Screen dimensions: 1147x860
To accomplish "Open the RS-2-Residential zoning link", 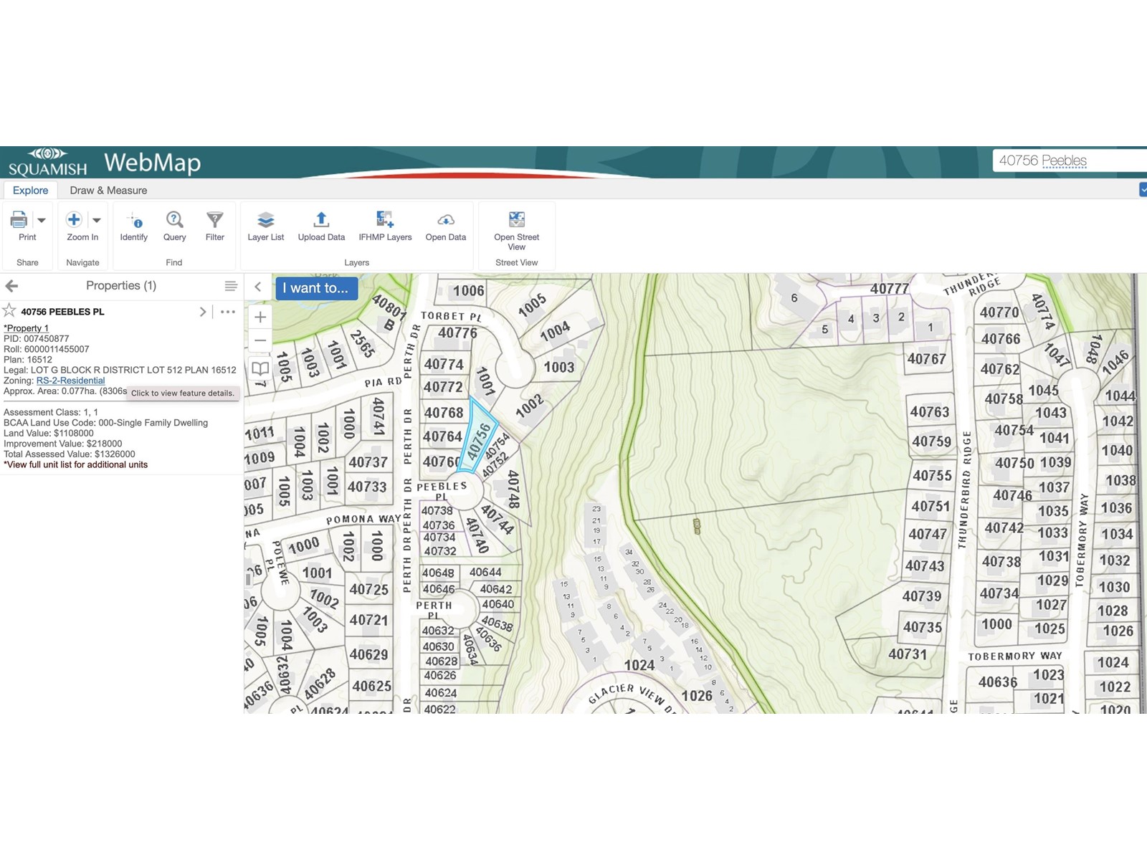I will (x=70, y=381).
